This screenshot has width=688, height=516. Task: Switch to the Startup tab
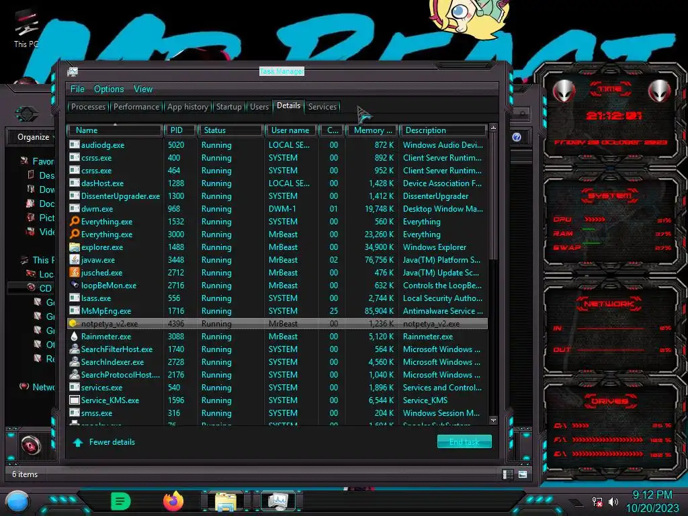228,107
